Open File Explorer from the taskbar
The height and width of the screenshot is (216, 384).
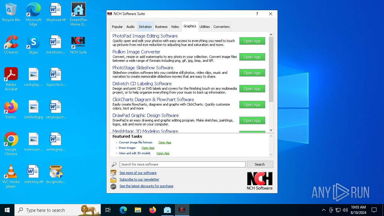coord(138,210)
